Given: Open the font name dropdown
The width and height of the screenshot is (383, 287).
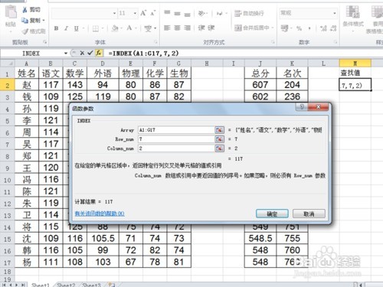Looking at the screenshot, I should (114, 13).
